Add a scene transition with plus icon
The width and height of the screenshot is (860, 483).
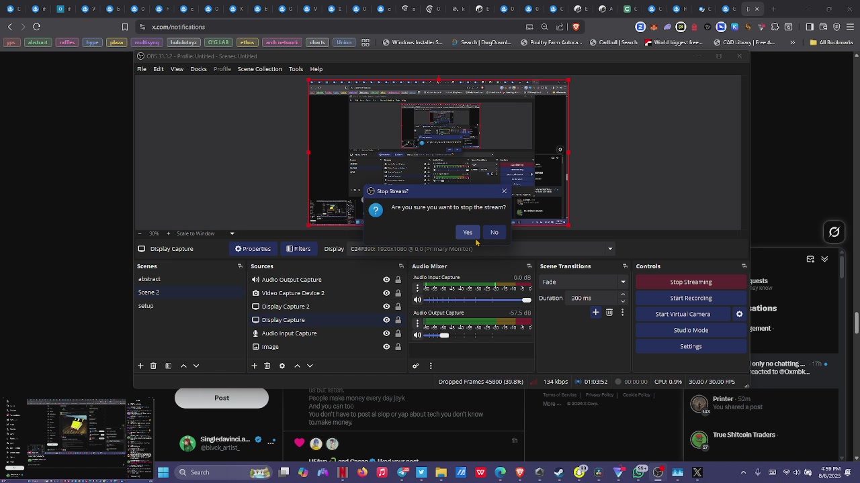[x=595, y=312]
